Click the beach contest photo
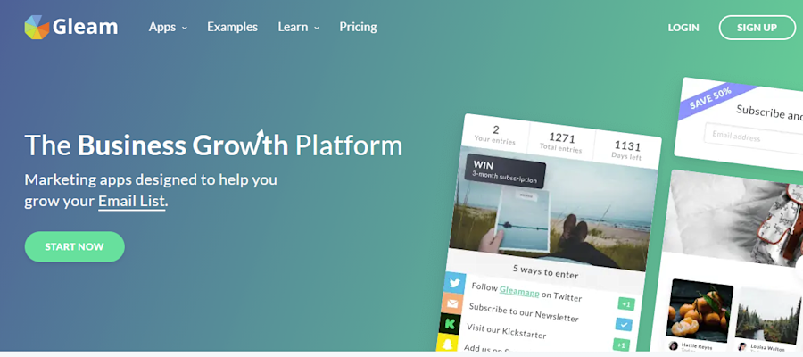803x357 pixels. [x=551, y=209]
